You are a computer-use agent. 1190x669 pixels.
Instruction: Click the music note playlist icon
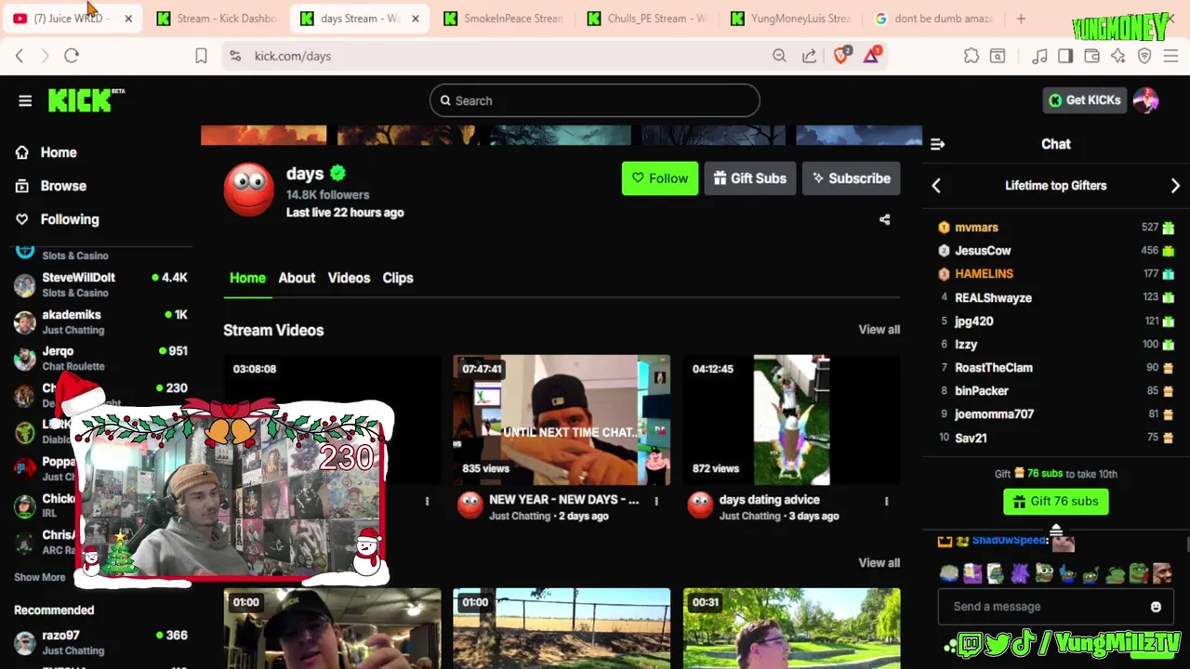(1039, 56)
